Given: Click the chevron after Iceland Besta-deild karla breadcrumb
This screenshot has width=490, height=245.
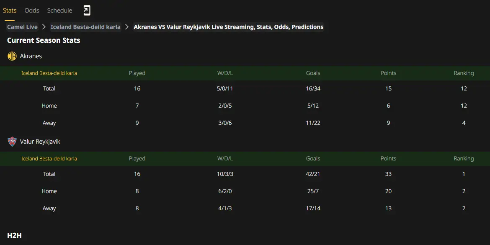Looking at the screenshot, I should tap(127, 27).
